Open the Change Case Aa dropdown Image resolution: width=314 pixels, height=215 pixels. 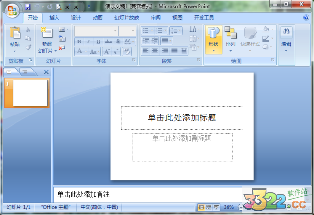[94, 52]
